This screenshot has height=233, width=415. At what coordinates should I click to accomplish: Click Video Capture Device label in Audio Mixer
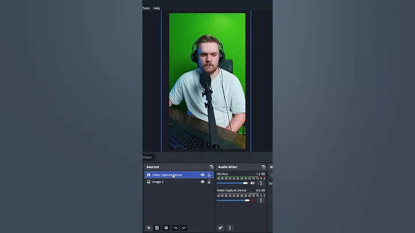tap(232, 190)
